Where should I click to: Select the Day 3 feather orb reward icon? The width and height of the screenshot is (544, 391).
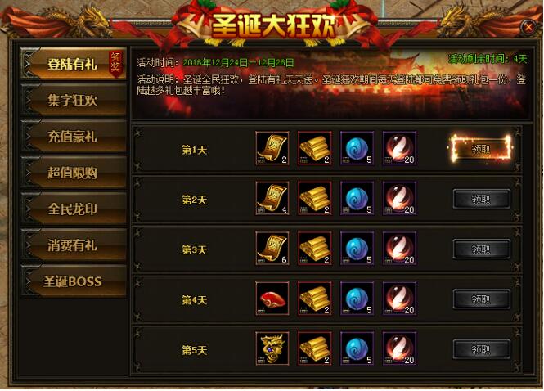point(400,249)
